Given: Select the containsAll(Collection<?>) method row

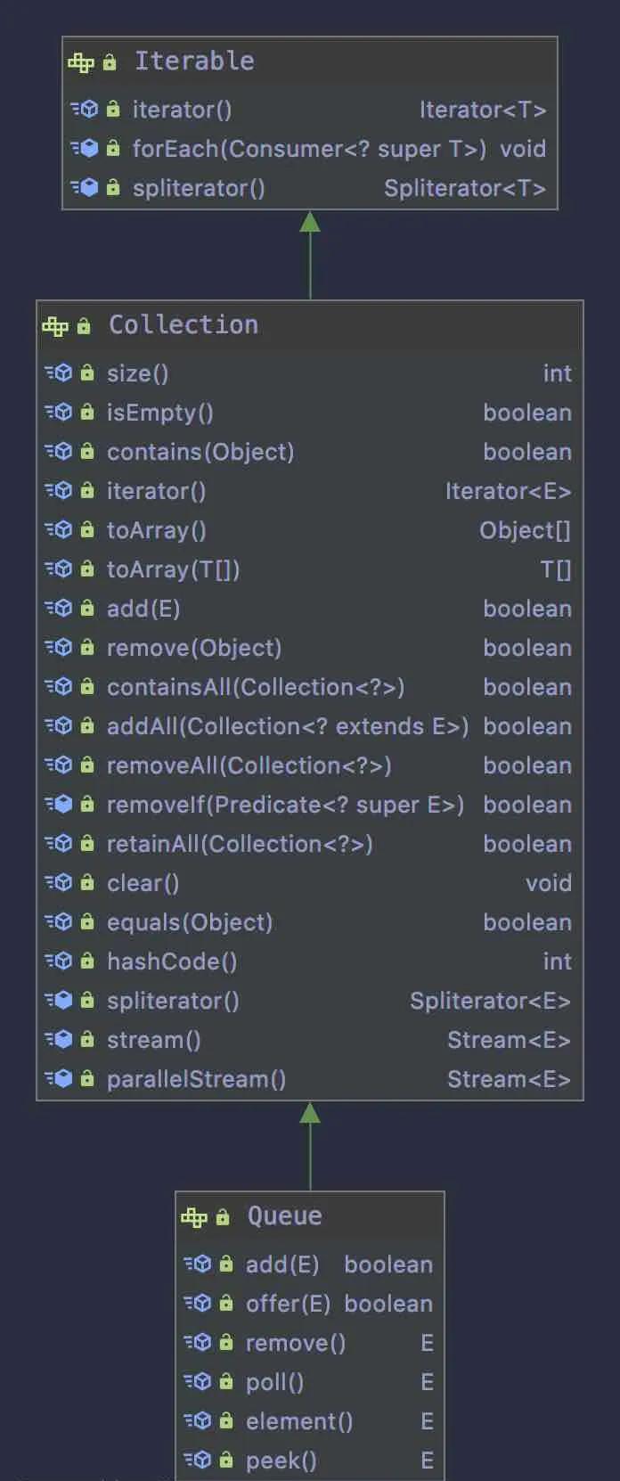Looking at the screenshot, I should click(x=310, y=687).
